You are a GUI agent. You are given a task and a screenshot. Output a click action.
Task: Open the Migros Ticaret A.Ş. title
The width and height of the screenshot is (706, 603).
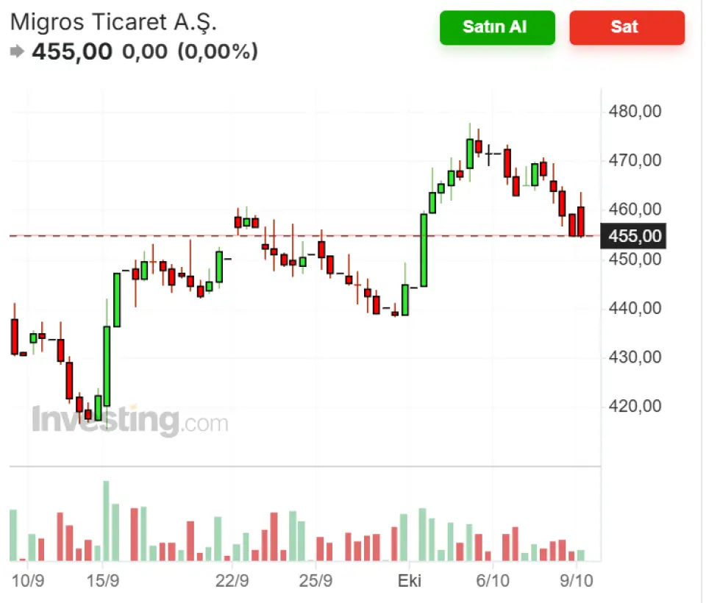(x=114, y=22)
